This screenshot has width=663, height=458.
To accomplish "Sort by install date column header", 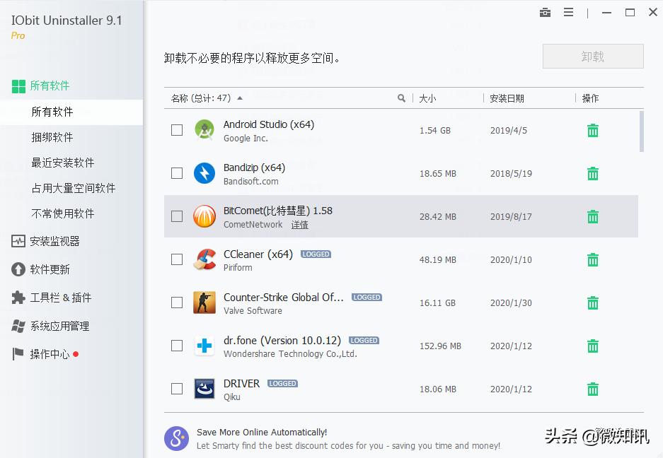I will (507, 98).
